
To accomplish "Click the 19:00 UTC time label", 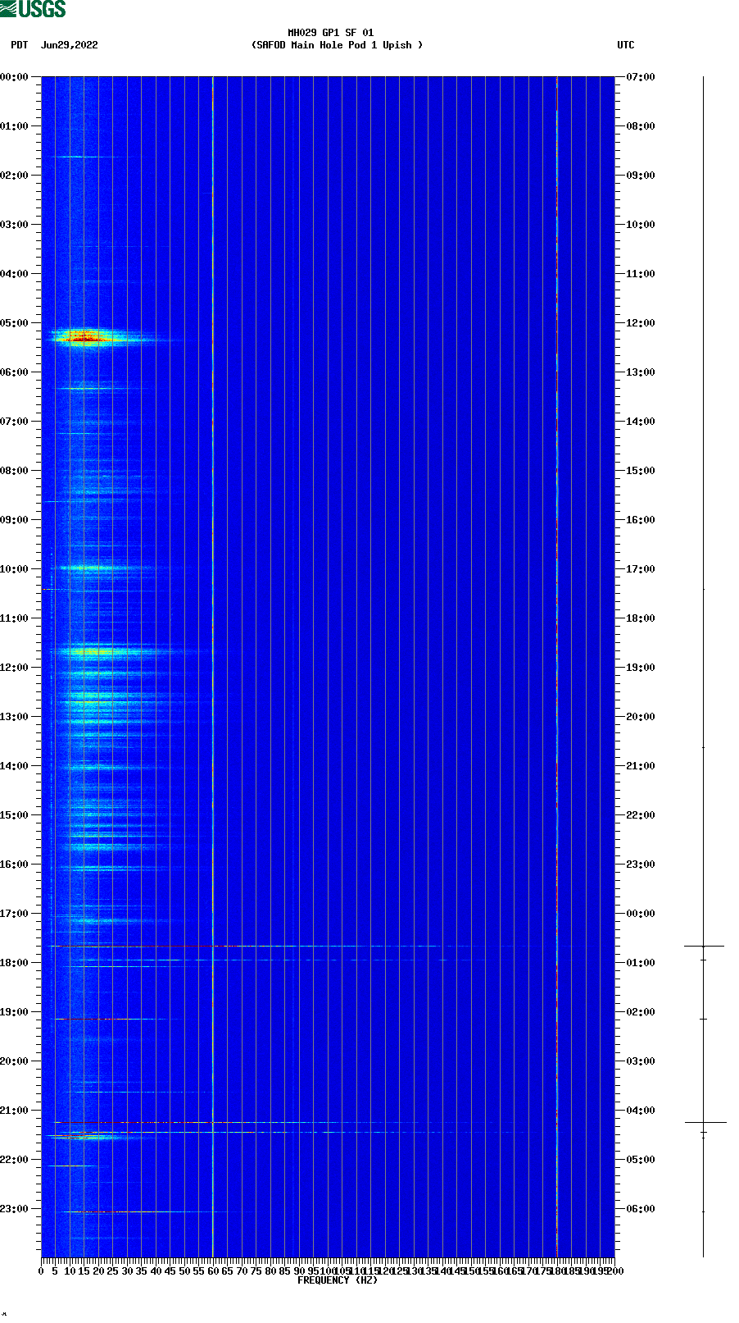I will pyautogui.click(x=640, y=668).
